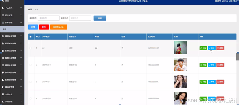Click the gray side handle at right edge
This screenshot has height=105, width=239.
pos(238,57)
